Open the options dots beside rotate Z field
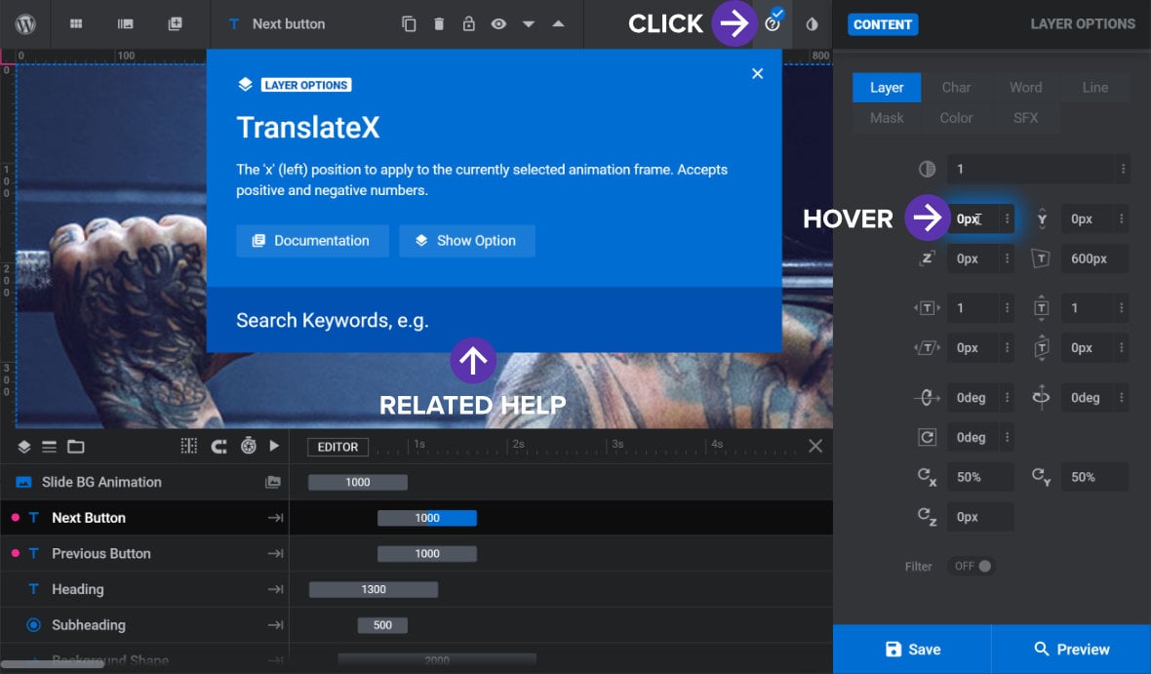 coord(1007,438)
